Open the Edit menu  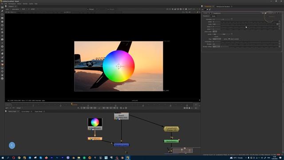(6, 4)
